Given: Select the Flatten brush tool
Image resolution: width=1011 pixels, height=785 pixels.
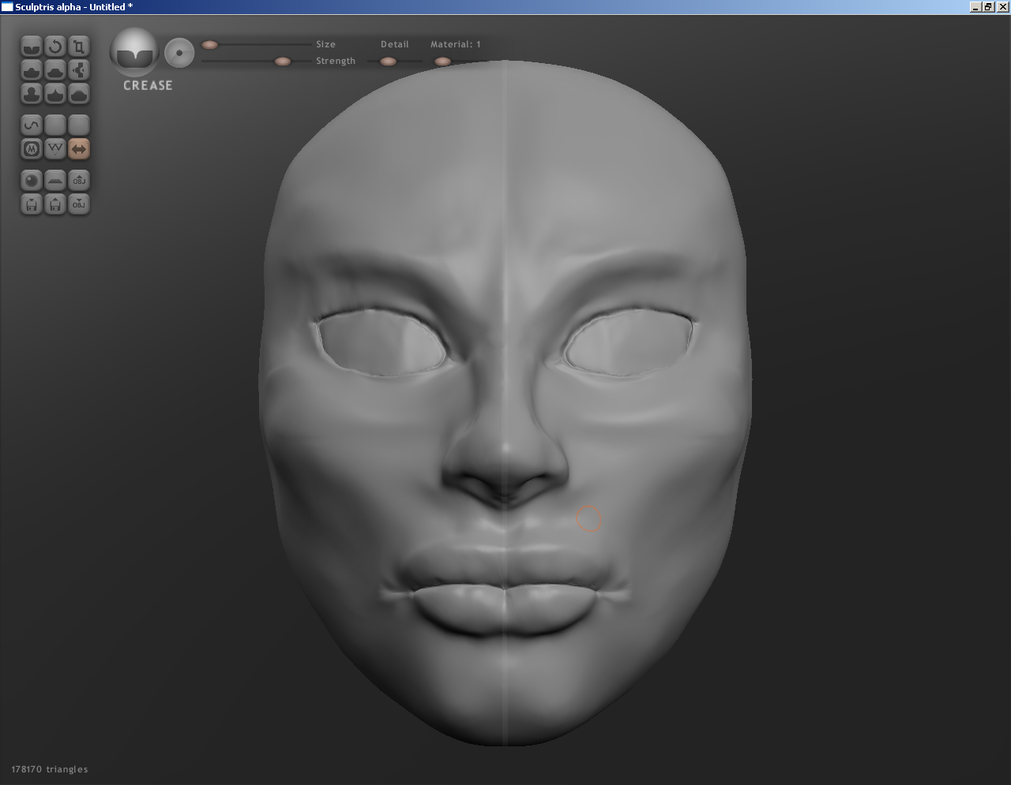Looking at the screenshot, I should [54, 70].
